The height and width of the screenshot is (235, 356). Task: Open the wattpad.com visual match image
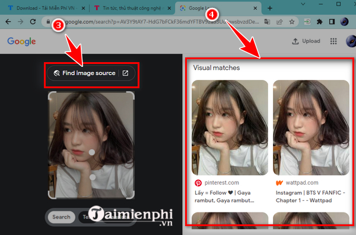click(311, 128)
